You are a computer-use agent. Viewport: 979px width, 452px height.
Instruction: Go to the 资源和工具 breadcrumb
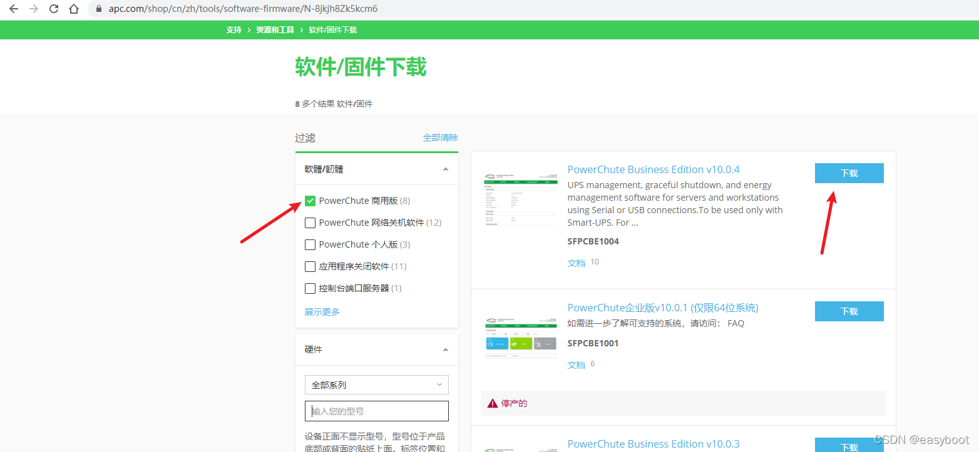pyautogui.click(x=275, y=29)
